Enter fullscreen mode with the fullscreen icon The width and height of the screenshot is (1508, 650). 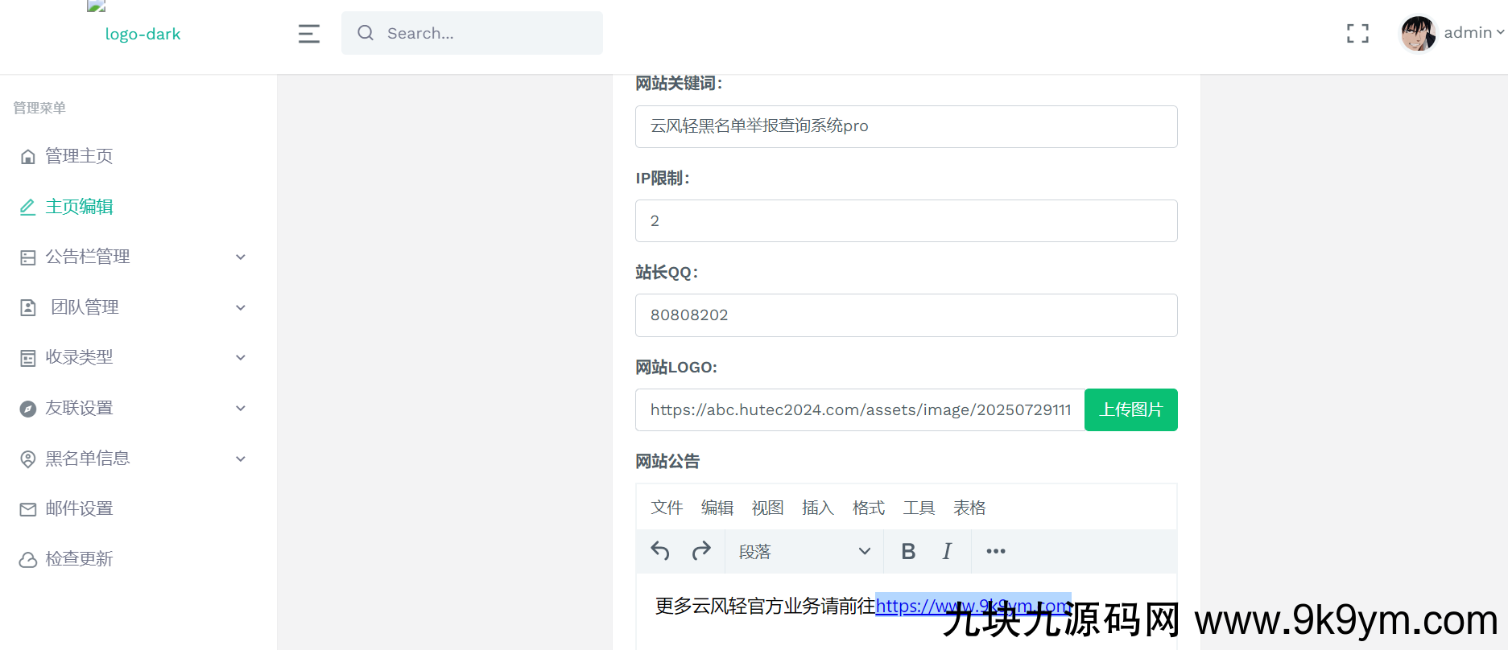pyautogui.click(x=1357, y=33)
